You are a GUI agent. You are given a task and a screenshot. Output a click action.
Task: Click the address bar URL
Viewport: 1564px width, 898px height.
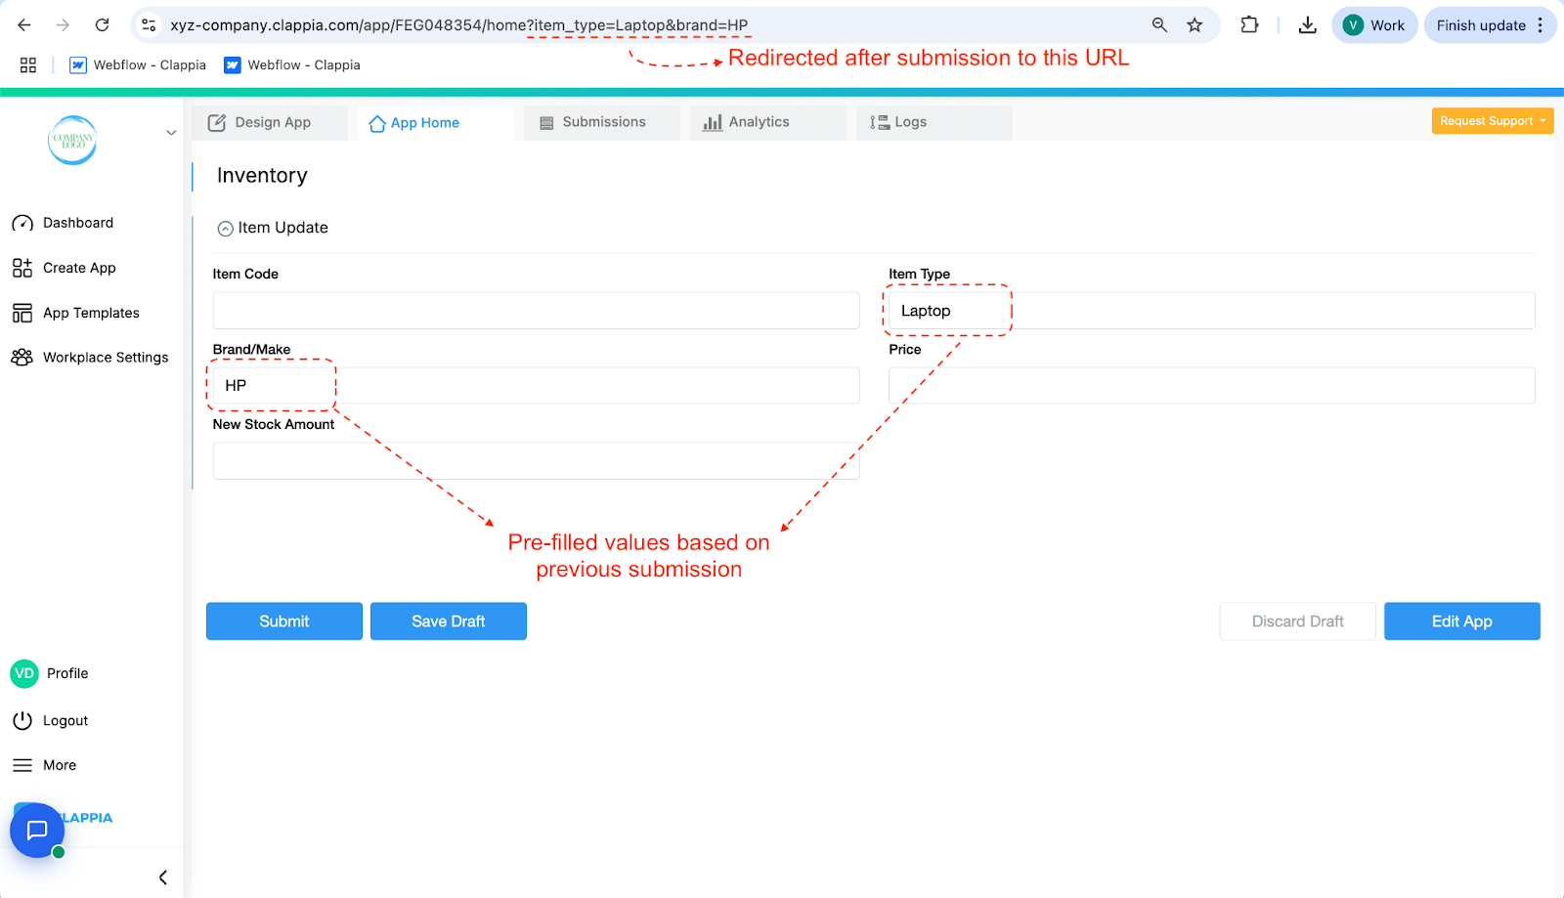pyautogui.click(x=458, y=25)
